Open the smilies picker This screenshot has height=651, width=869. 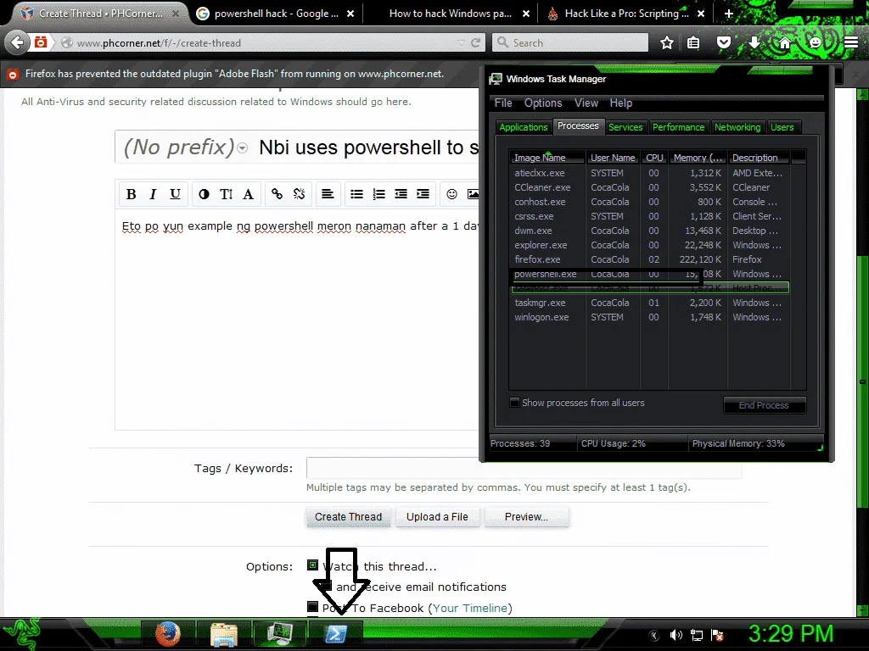click(451, 194)
